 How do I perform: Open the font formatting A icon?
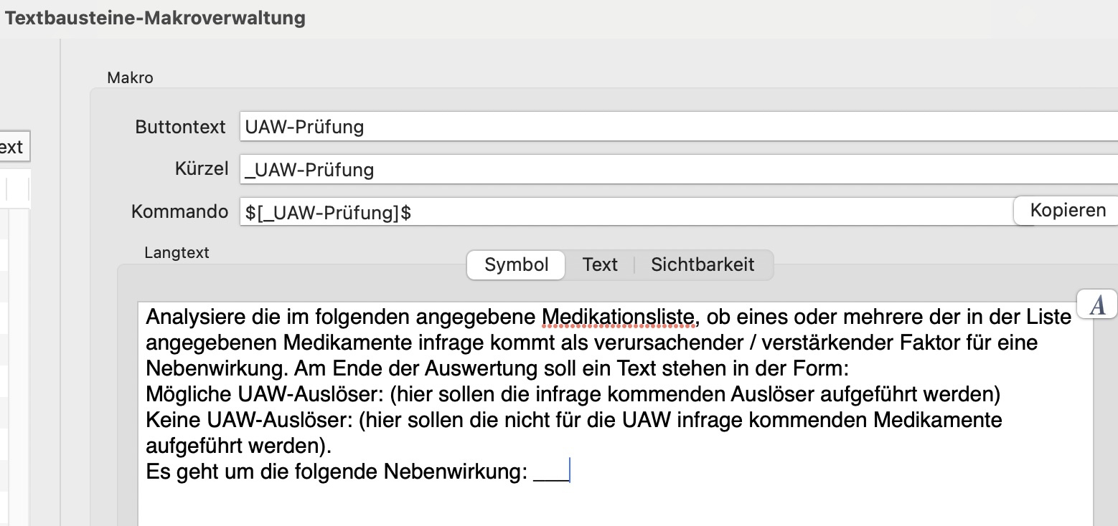[1097, 306]
